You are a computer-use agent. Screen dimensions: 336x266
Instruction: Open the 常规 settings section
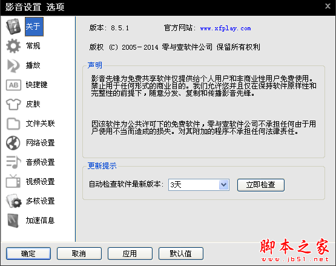pos(33,46)
